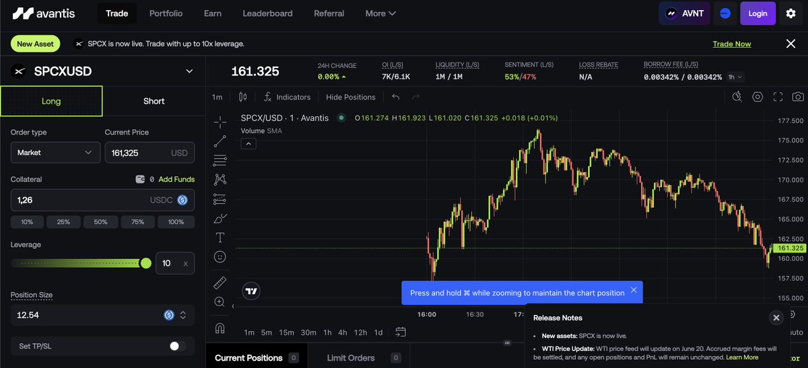
Task: Click the leverage slider handle
Action: click(x=145, y=263)
